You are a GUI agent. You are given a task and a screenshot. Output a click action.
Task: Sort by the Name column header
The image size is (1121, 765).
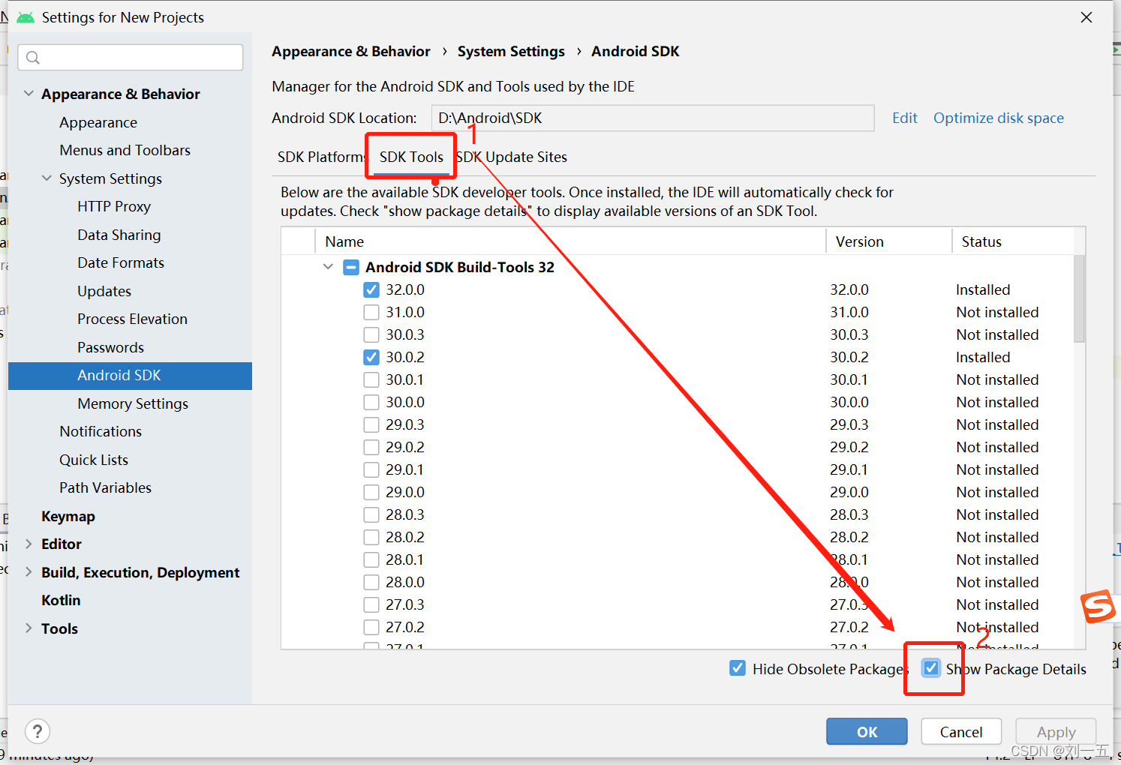(570, 241)
